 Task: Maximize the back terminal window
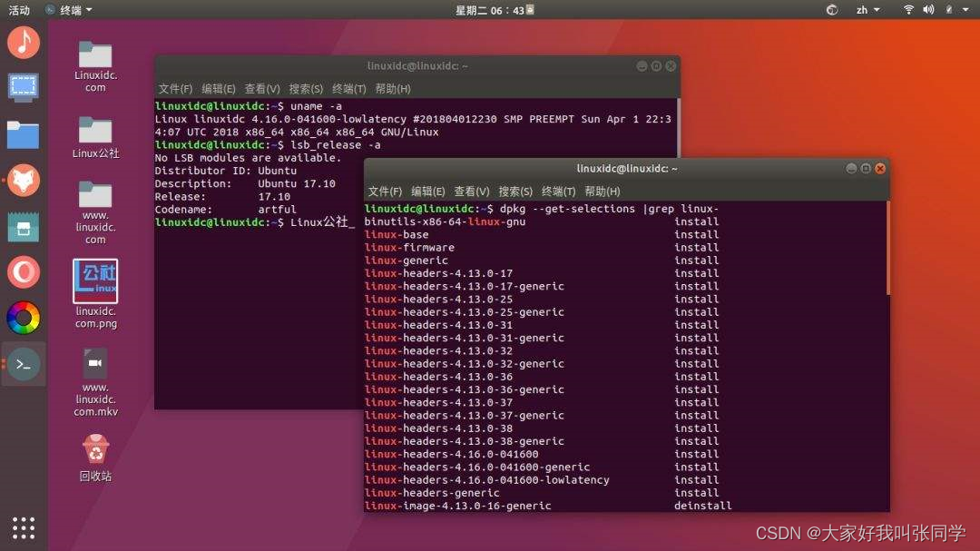pyautogui.click(x=656, y=65)
